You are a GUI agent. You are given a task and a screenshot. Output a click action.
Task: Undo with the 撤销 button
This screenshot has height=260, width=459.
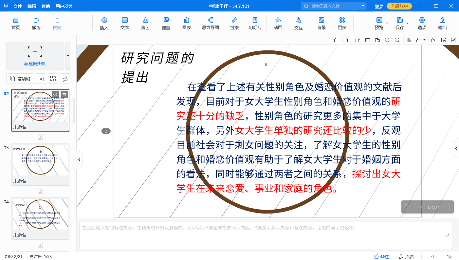36,23
